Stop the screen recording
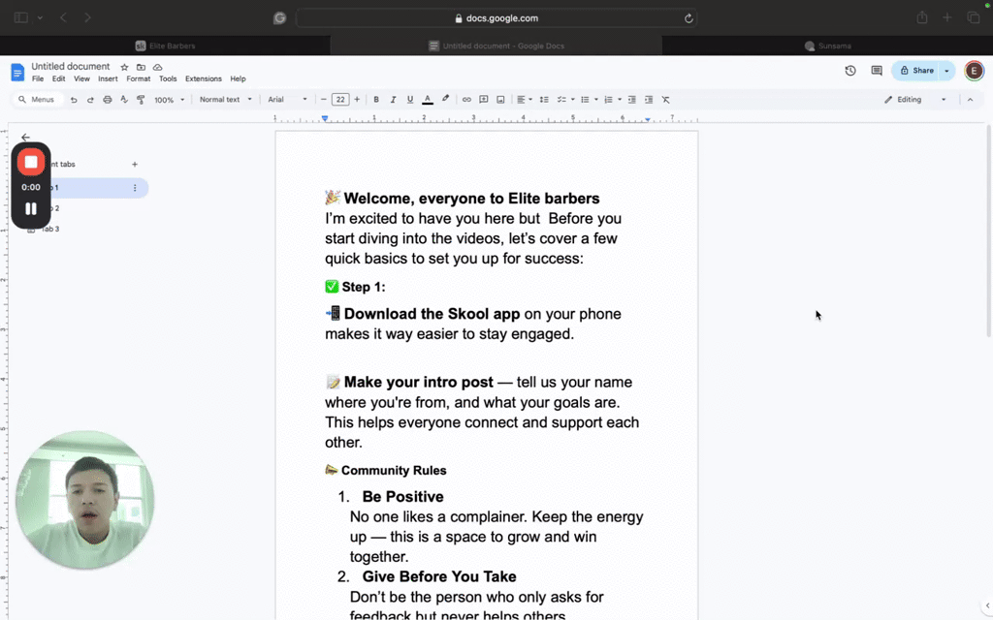The width and height of the screenshot is (993, 620). point(31,163)
